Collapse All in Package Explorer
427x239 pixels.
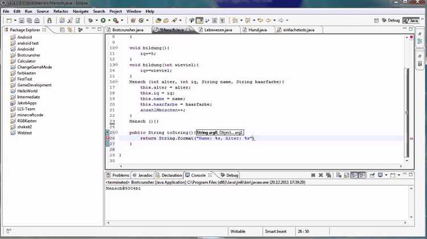pyautogui.click(x=63, y=30)
